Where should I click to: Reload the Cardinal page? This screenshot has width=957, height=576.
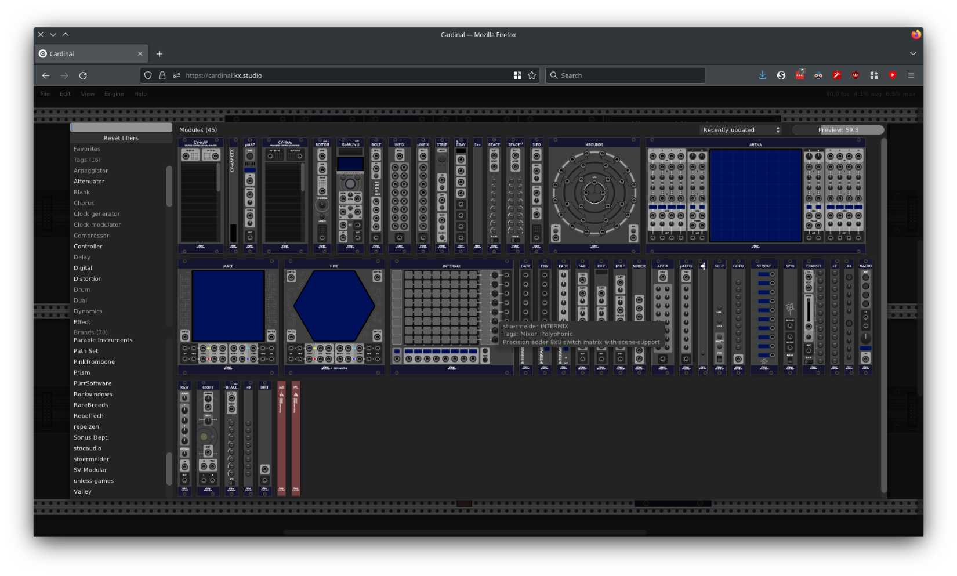pos(83,75)
